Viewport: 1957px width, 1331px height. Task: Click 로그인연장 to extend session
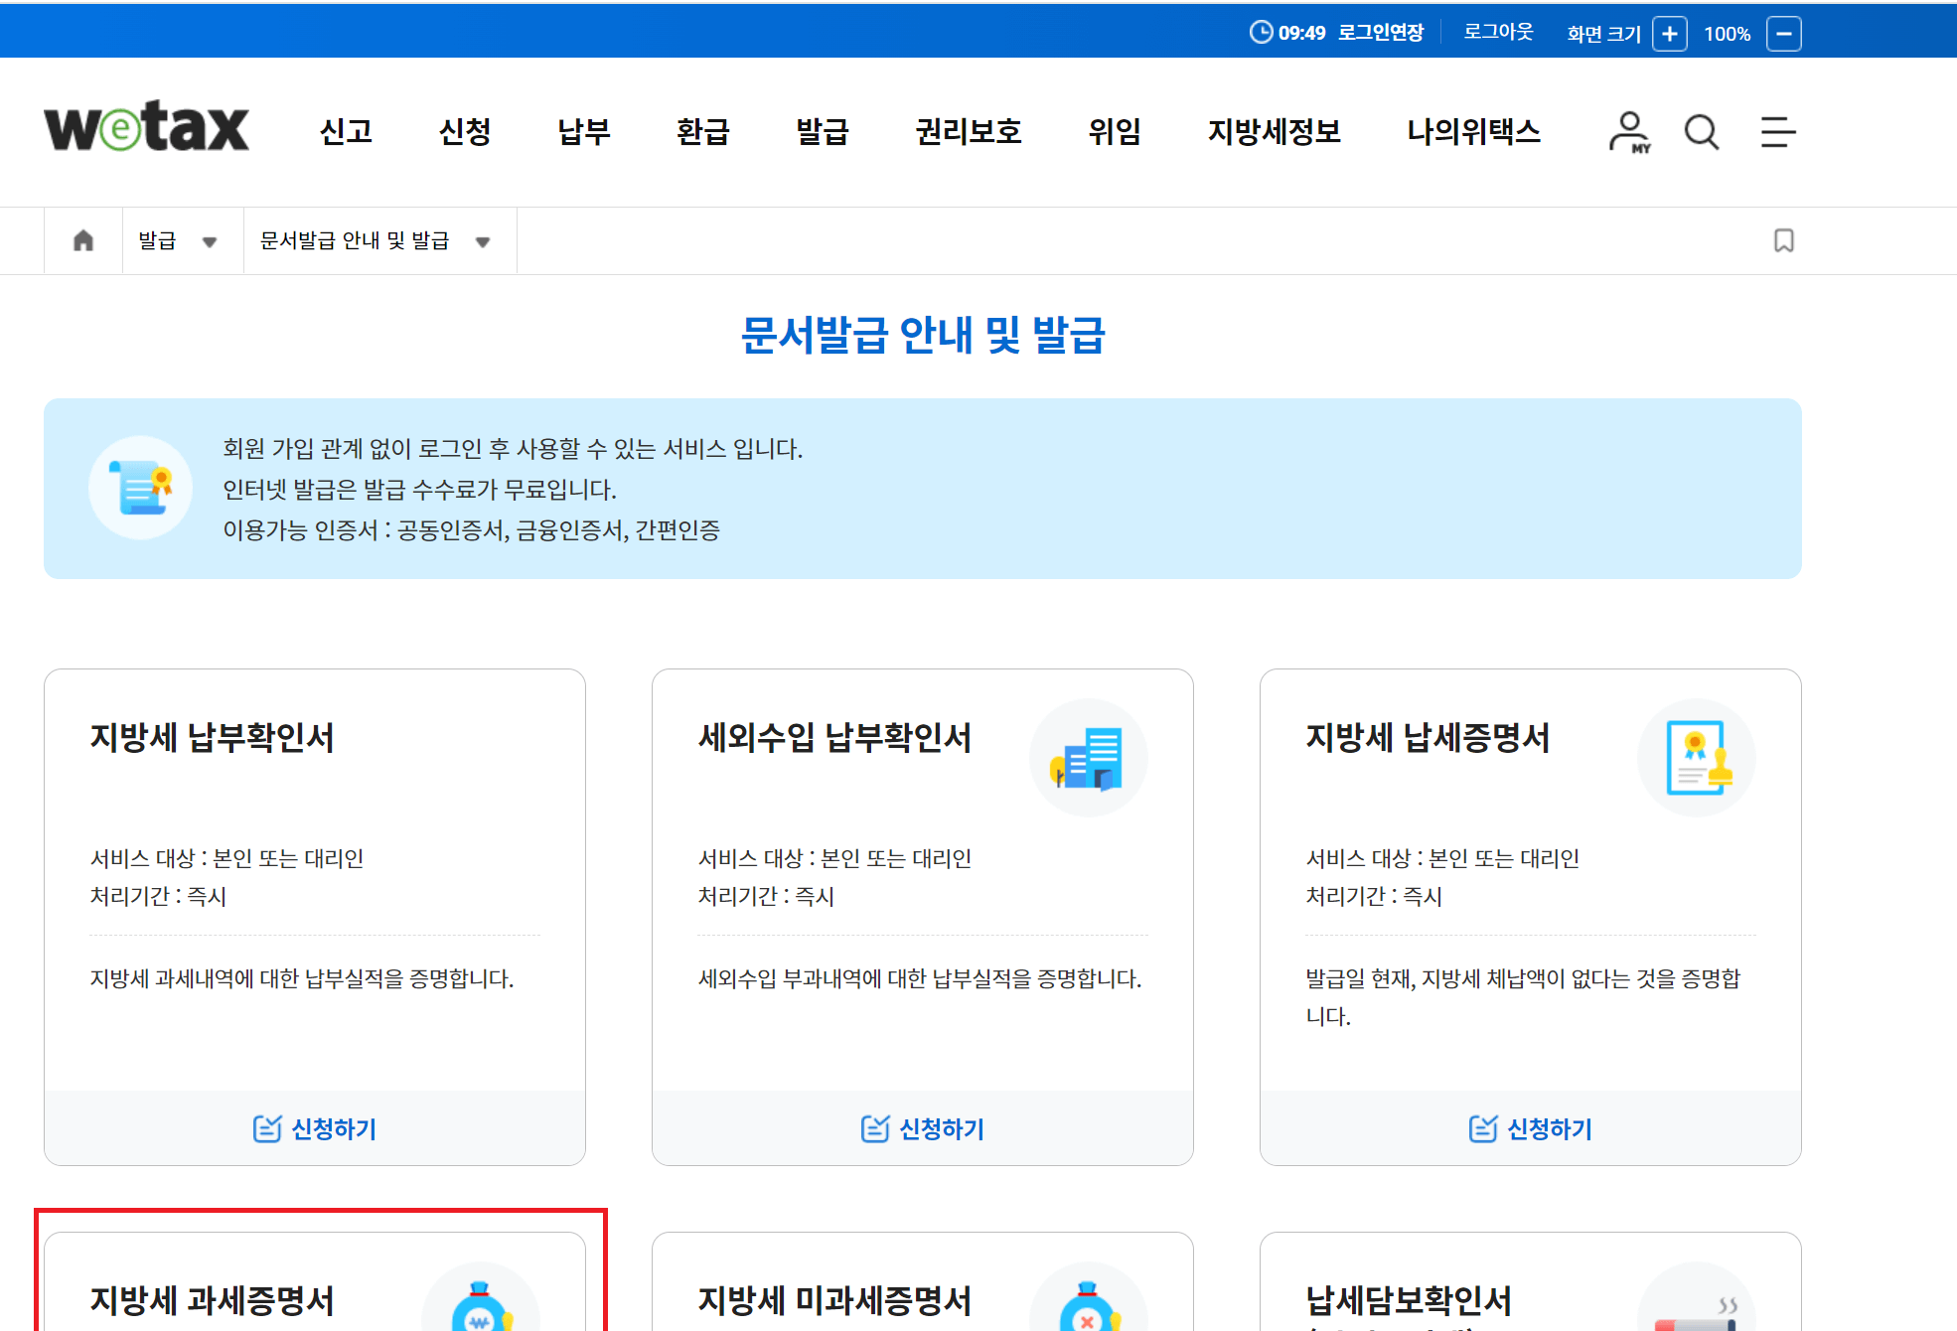[x=1380, y=33]
